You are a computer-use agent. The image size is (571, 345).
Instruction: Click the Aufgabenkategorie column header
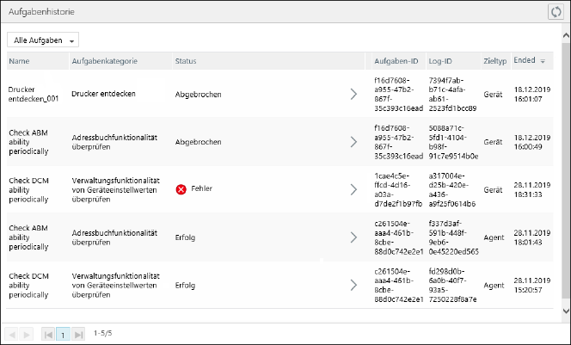pyautogui.click(x=105, y=61)
